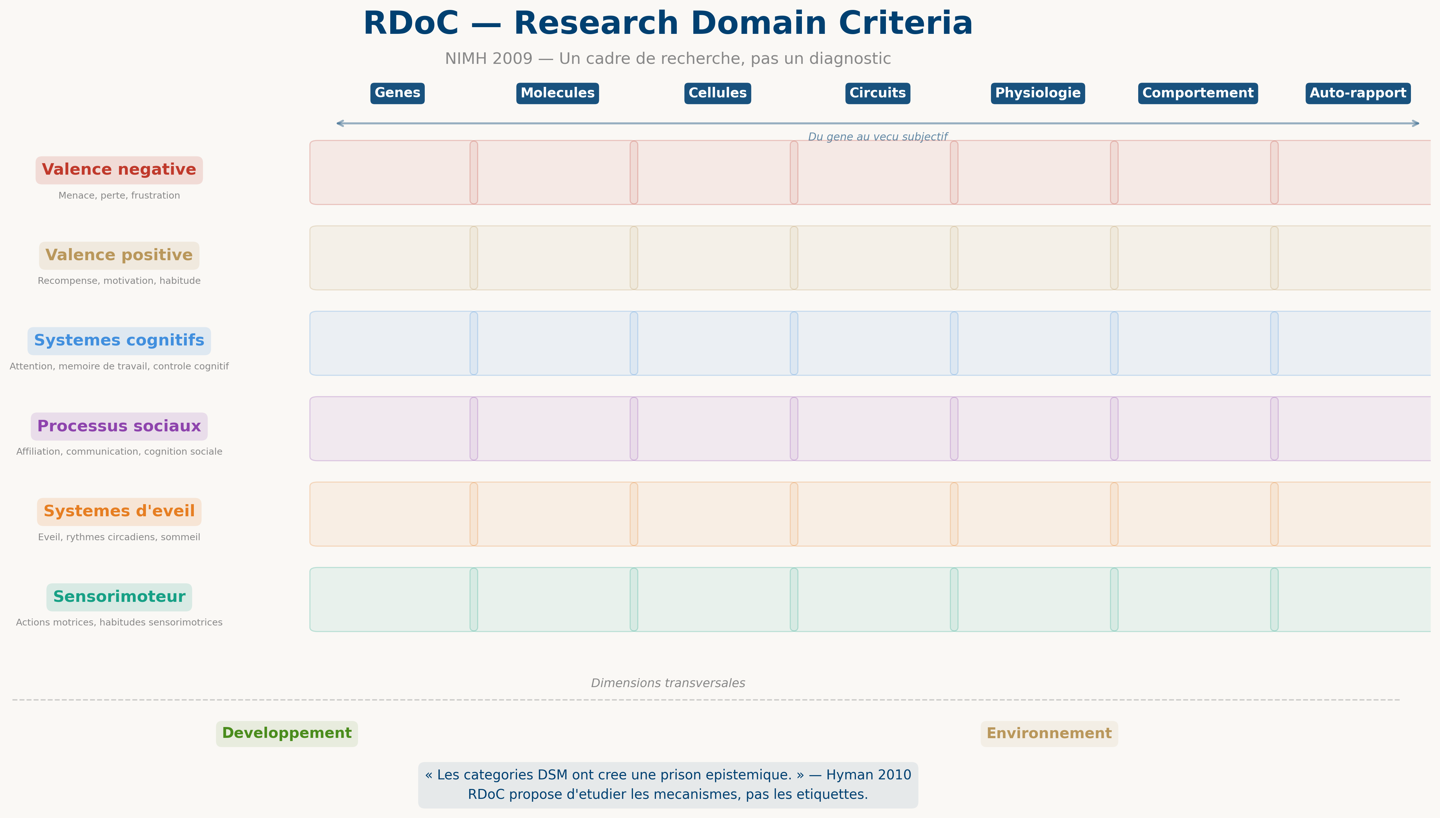This screenshot has width=1440, height=818.
Task: Select the Molecules column label
Action: pos(557,93)
